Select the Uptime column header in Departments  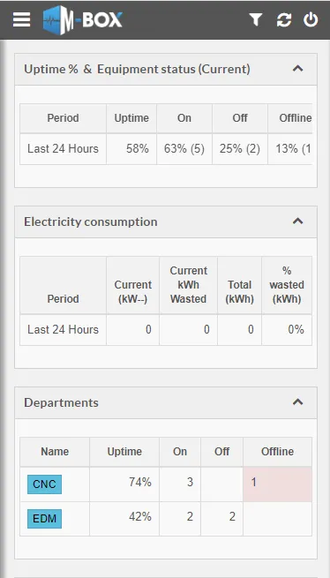coord(124,452)
